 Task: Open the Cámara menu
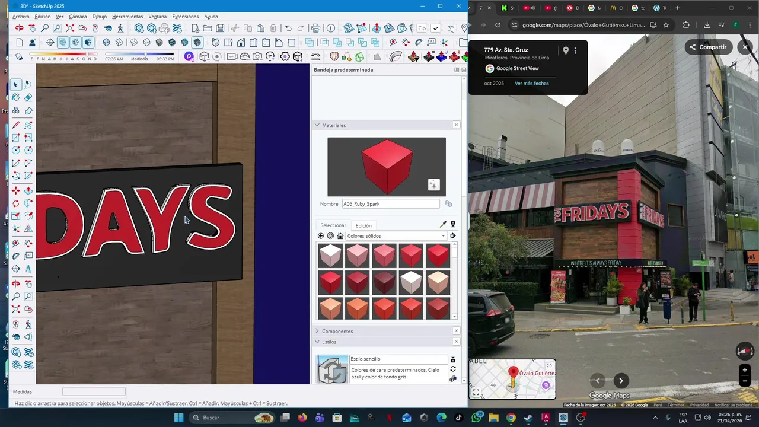(x=78, y=17)
